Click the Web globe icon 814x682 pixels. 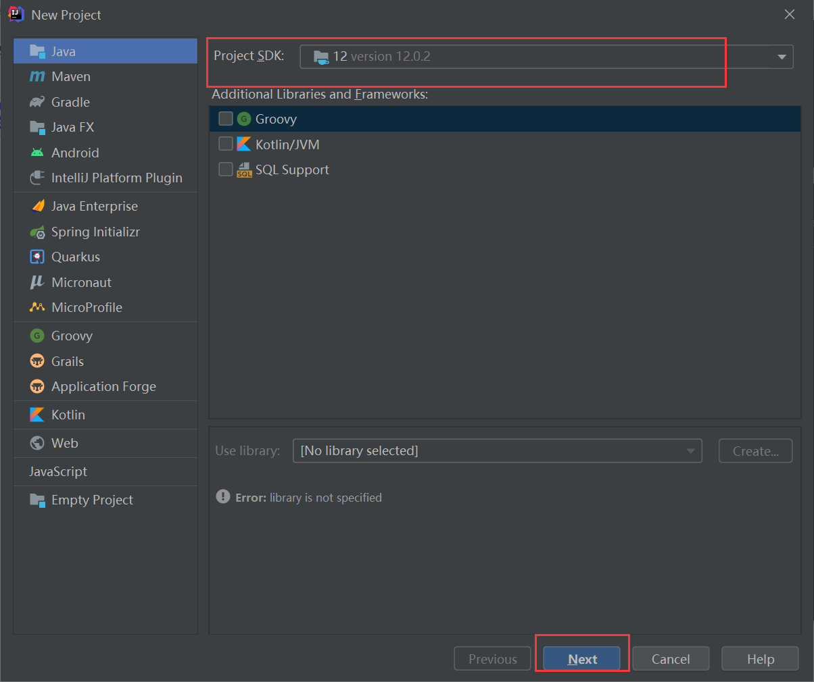click(x=37, y=443)
